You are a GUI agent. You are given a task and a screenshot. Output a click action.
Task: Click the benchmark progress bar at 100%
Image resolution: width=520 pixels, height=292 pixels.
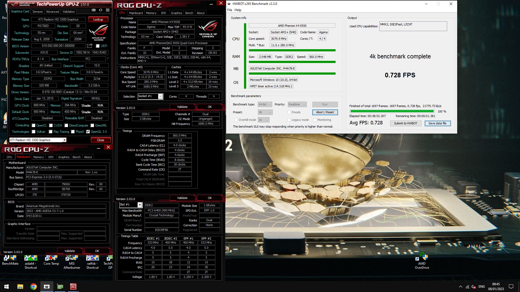392,111
